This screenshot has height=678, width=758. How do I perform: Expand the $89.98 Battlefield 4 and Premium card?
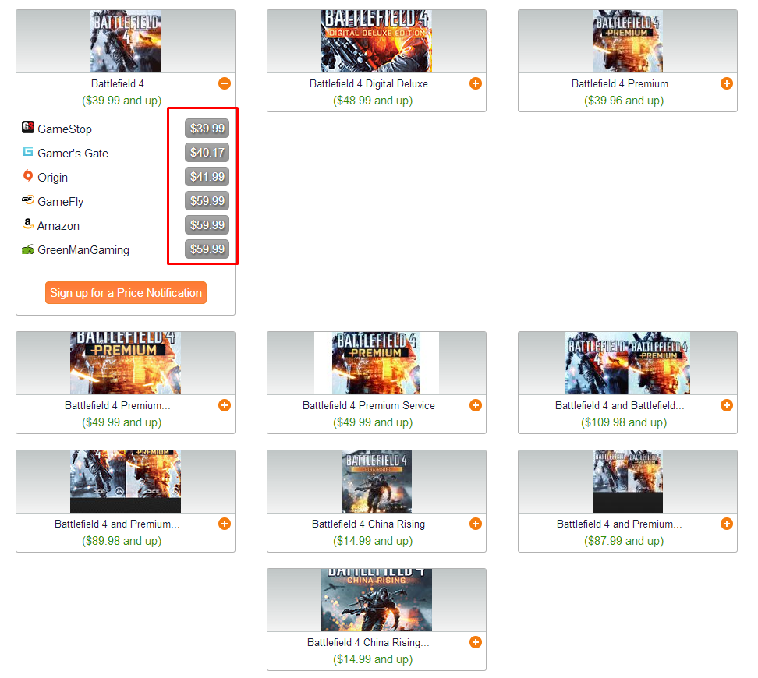click(x=225, y=524)
